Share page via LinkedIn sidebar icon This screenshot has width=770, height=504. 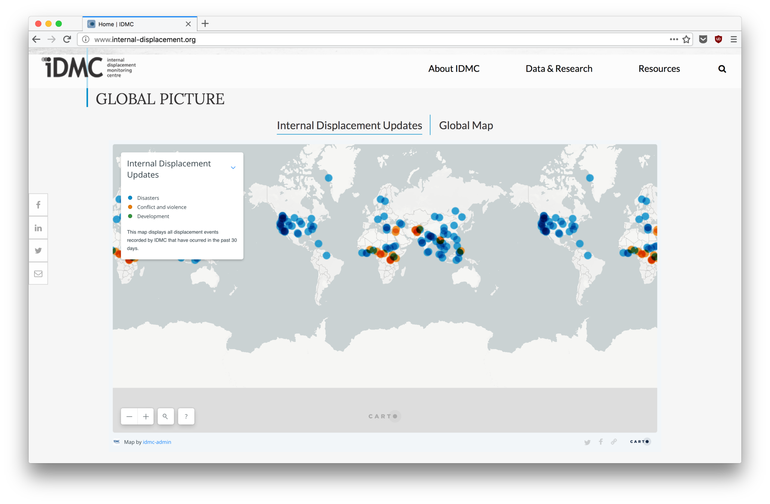coord(38,228)
